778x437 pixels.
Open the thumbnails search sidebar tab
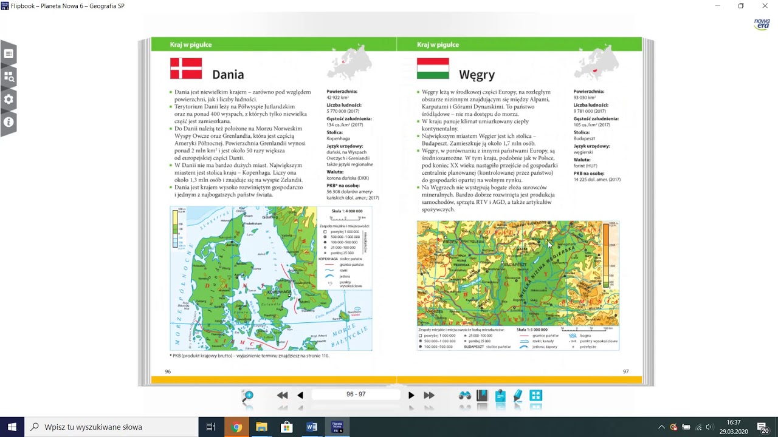pyautogui.click(x=9, y=76)
